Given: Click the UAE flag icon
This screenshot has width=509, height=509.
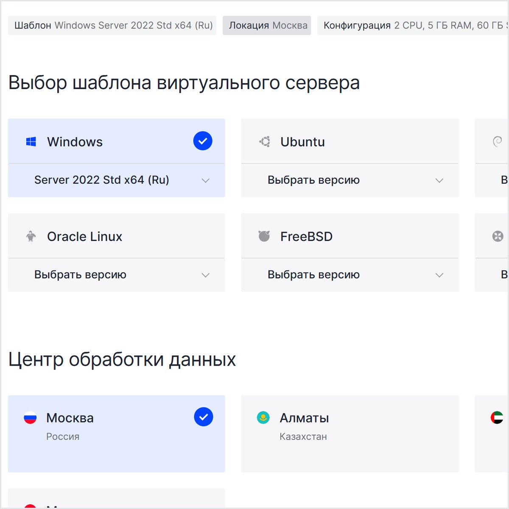Looking at the screenshot, I should [497, 418].
